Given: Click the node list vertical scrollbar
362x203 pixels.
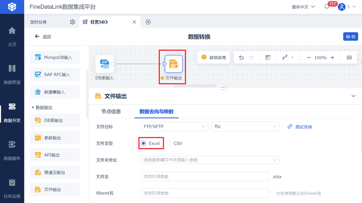Looking at the screenshot, I should point(87,94).
